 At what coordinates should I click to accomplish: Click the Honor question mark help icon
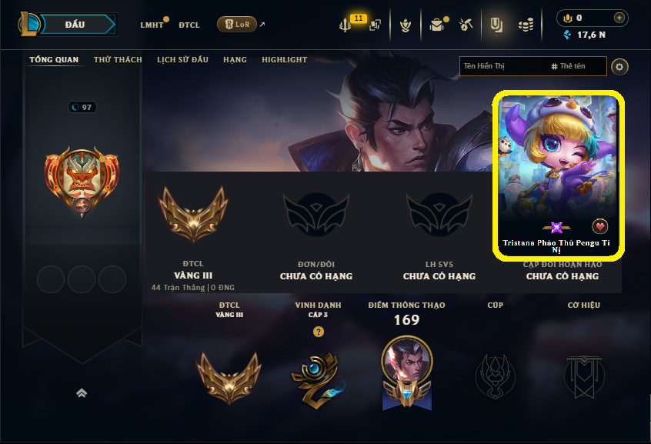(319, 332)
